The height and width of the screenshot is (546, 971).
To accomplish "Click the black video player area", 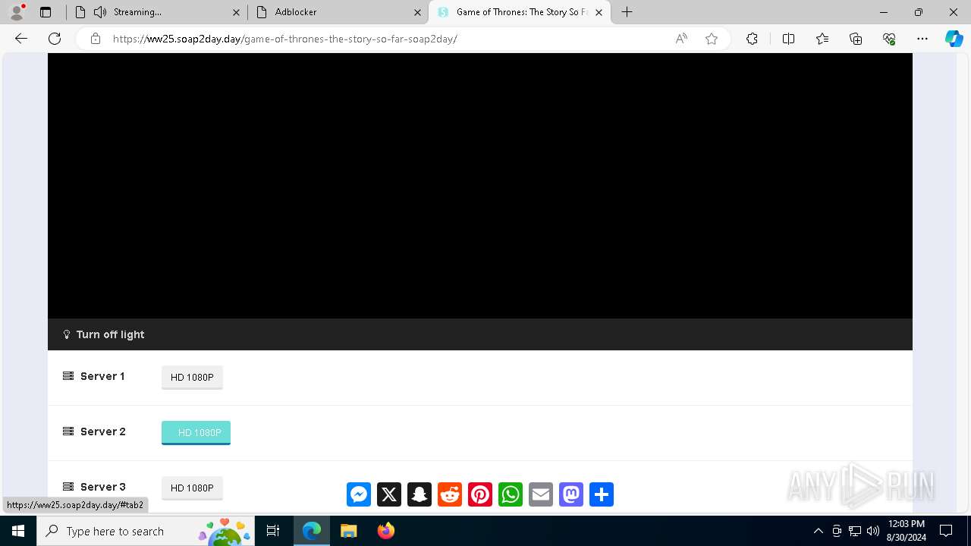I will (x=480, y=186).
